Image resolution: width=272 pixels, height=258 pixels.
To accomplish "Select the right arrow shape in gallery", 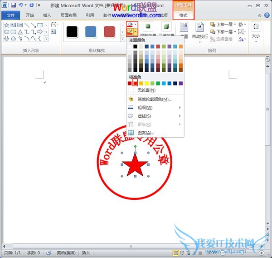I will click(x=40, y=32).
